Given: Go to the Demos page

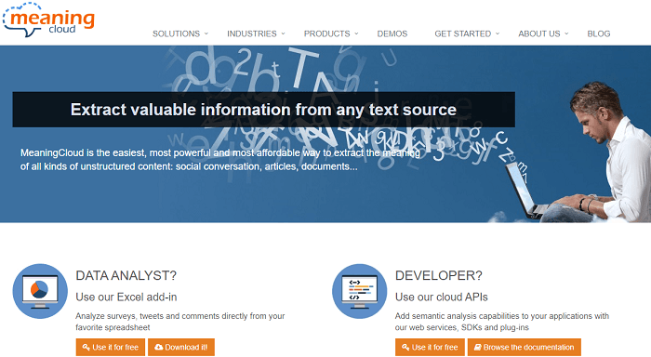Looking at the screenshot, I should click(392, 33).
